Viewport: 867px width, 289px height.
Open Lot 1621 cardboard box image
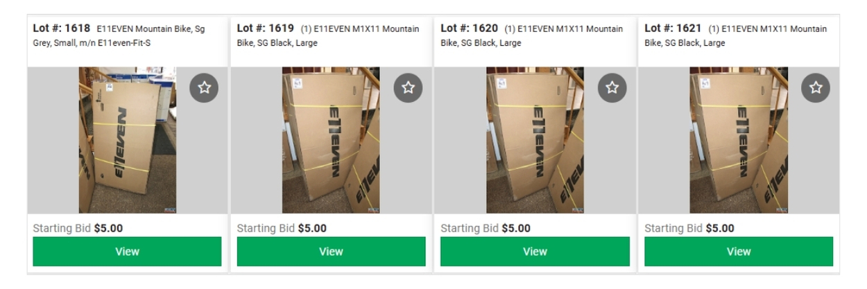click(739, 140)
